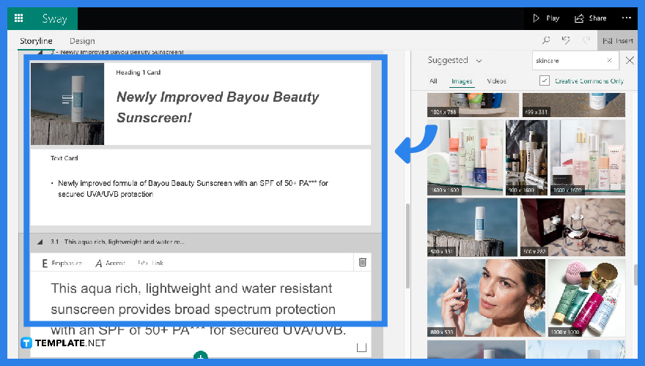645x366 pixels.
Task: Add content with the green plus button
Action: [x=200, y=355]
